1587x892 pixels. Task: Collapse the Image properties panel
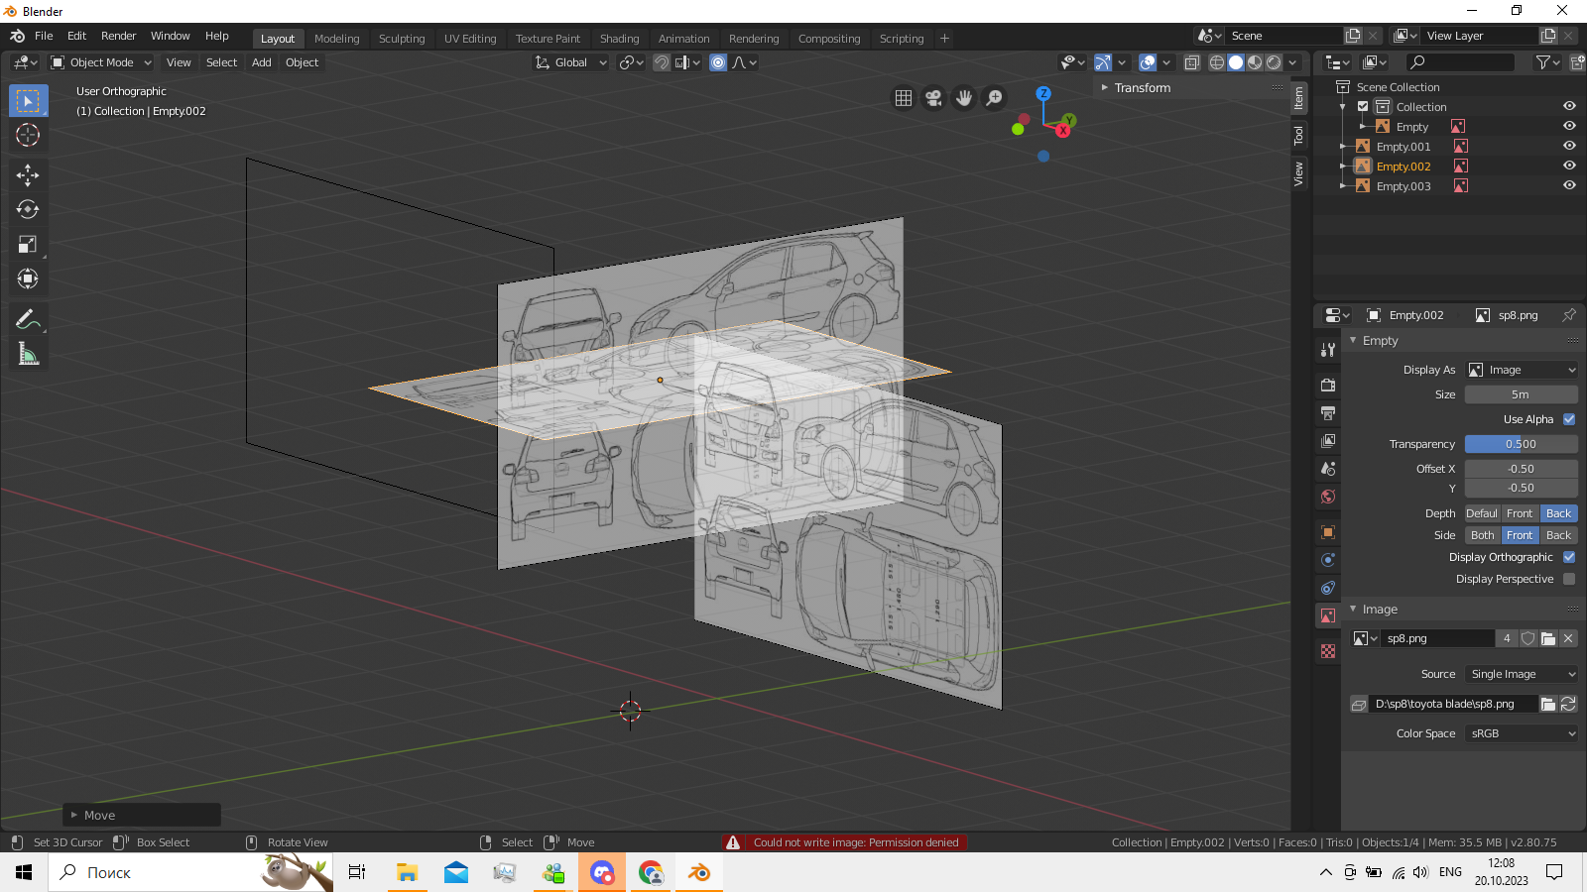[1380, 610]
